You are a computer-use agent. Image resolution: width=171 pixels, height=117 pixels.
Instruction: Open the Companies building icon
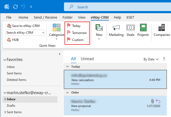[x=162, y=27]
